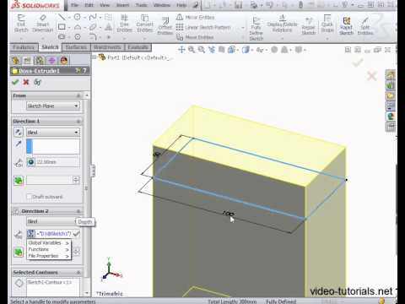The image size is (405, 304).
Task: Click the Detailed Preview glasses icon
Action: click(37, 82)
